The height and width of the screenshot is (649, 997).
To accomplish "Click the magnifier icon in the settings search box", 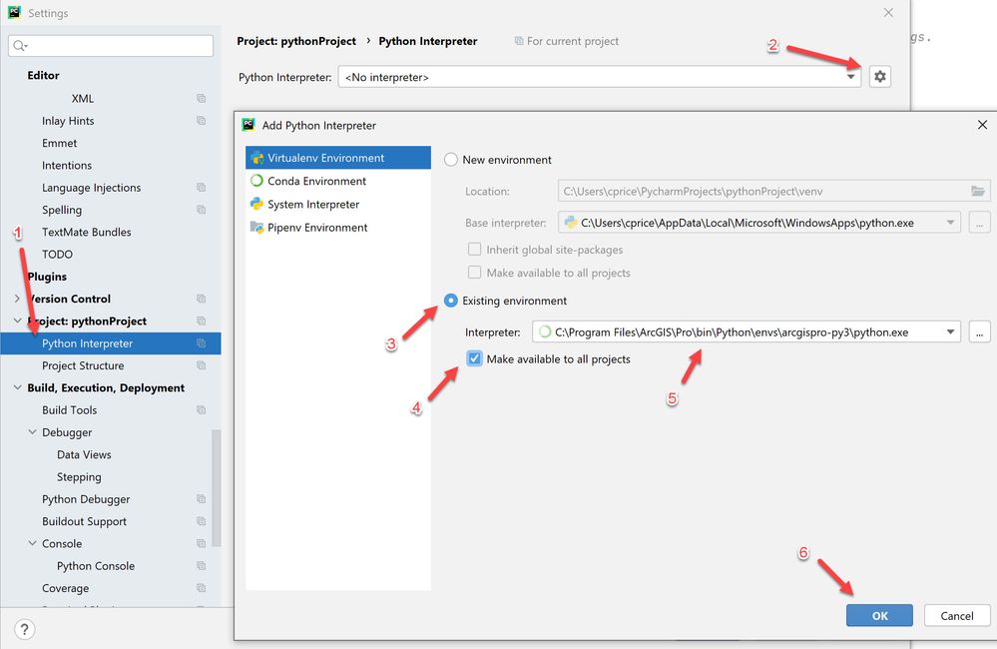I will pyautogui.click(x=18, y=45).
